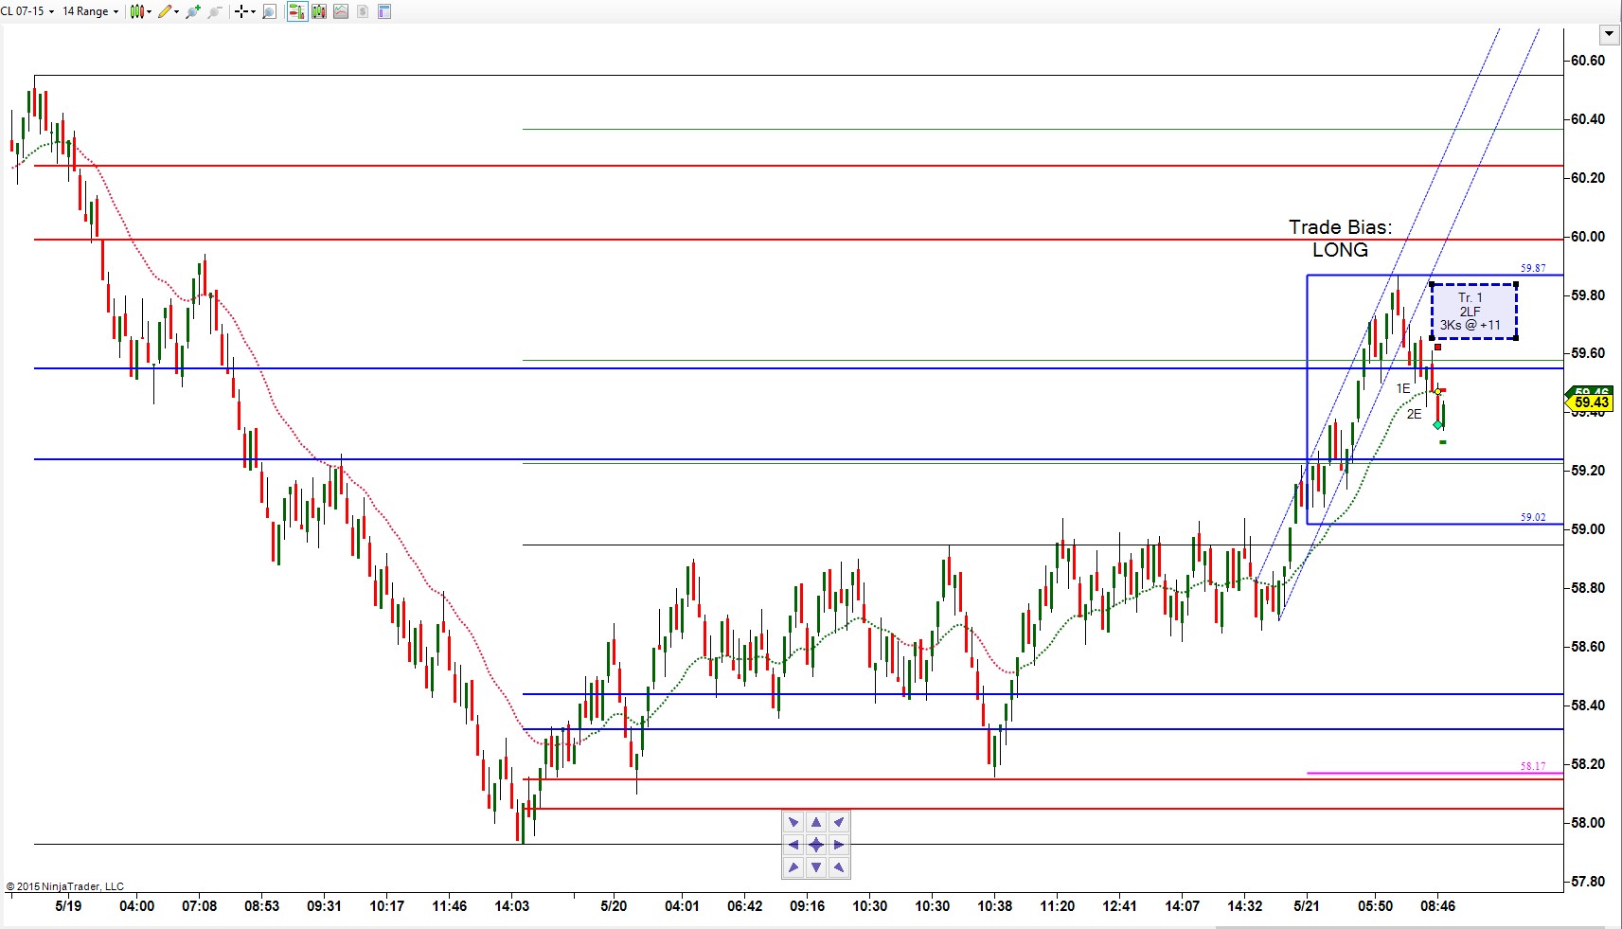
Task: Activate the crosshair cursor icon
Action: pyautogui.click(x=241, y=11)
